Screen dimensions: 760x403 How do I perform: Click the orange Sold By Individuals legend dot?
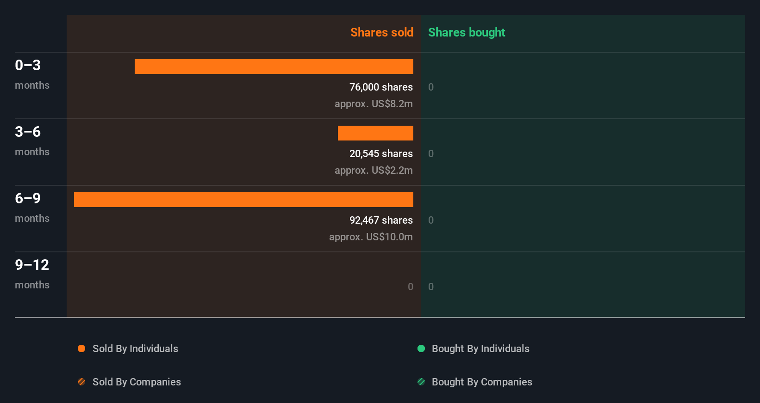[x=81, y=348]
